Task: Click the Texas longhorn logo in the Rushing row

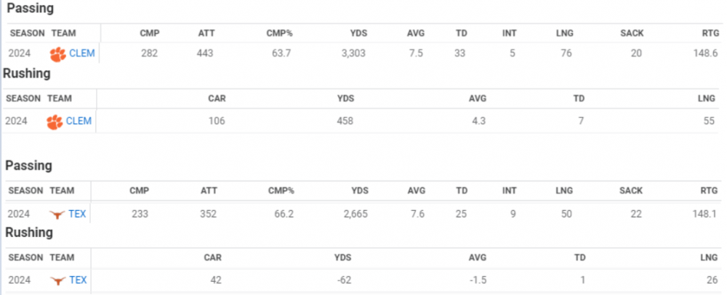Action: point(57,281)
